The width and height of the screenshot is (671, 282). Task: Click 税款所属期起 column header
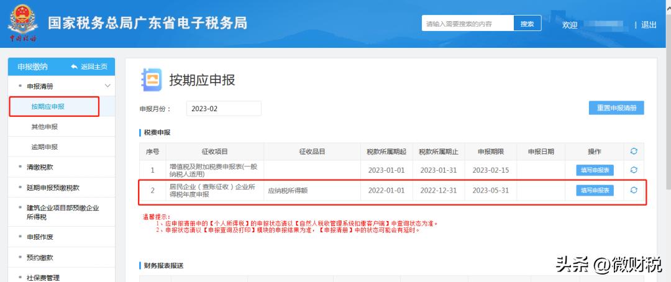click(x=386, y=152)
